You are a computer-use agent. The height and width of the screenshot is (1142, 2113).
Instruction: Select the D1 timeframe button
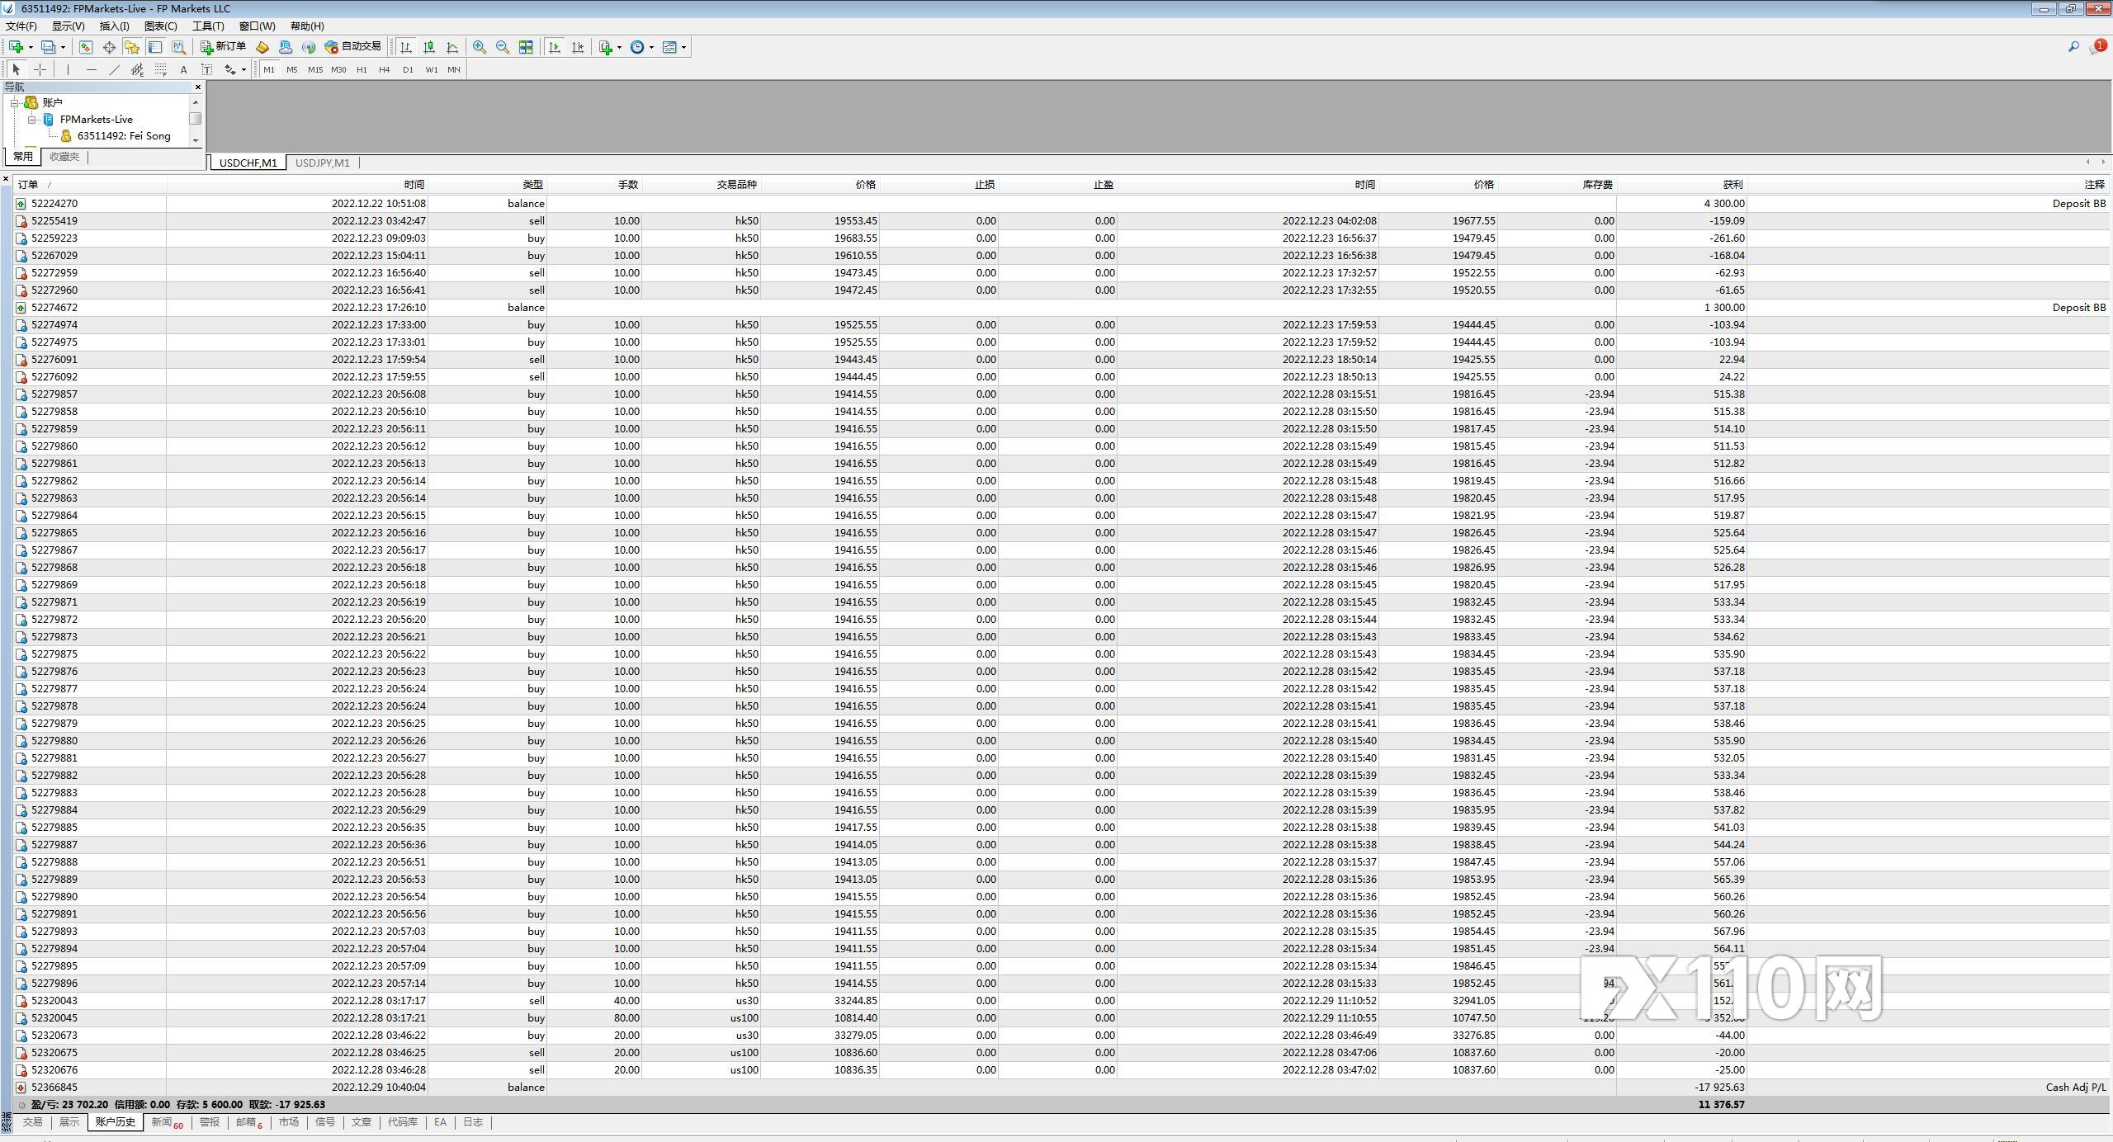tap(408, 69)
